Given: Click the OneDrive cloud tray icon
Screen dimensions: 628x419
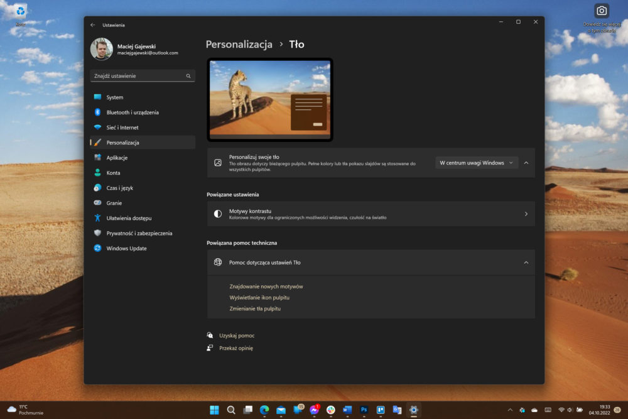Looking at the screenshot, I should [x=534, y=410].
